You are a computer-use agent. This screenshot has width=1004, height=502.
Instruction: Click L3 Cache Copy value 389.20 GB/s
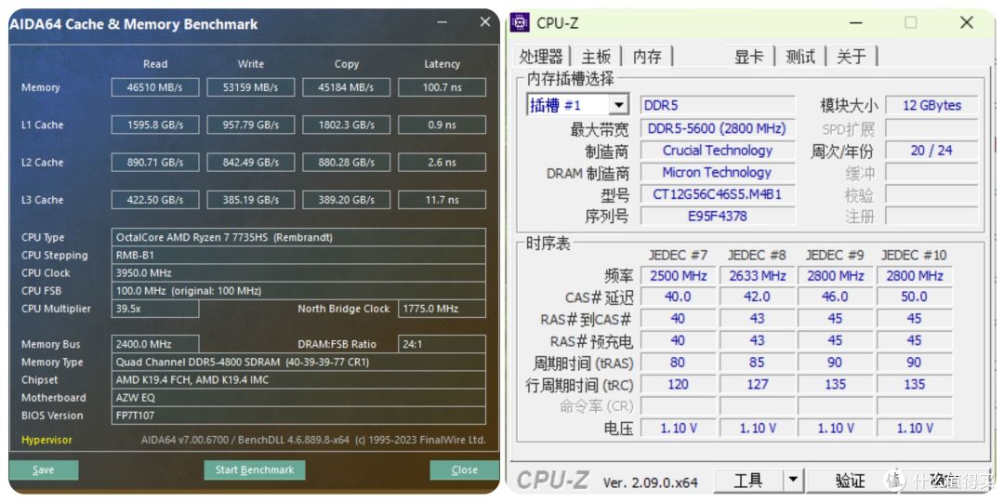pyautogui.click(x=347, y=200)
